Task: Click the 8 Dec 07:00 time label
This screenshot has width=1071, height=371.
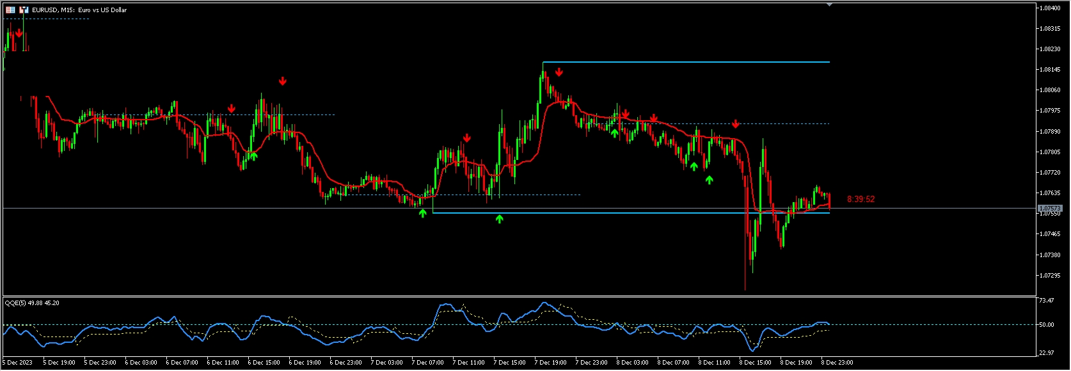Action: click(674, 363)
